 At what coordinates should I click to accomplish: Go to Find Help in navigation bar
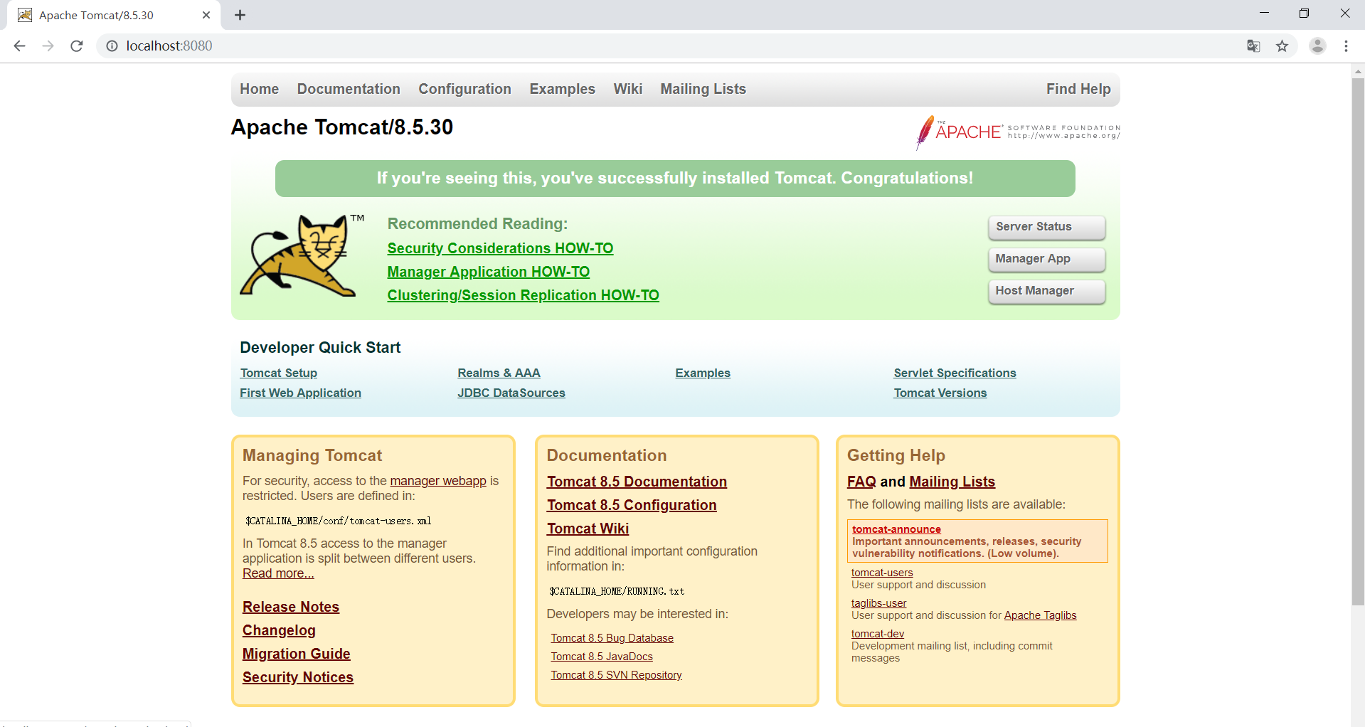click(1078, 89)
